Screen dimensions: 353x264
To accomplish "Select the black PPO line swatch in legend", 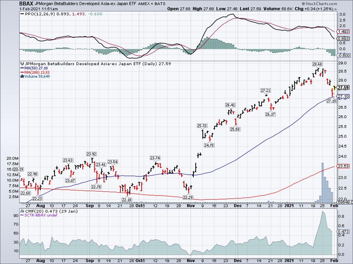I will [22, 14].
